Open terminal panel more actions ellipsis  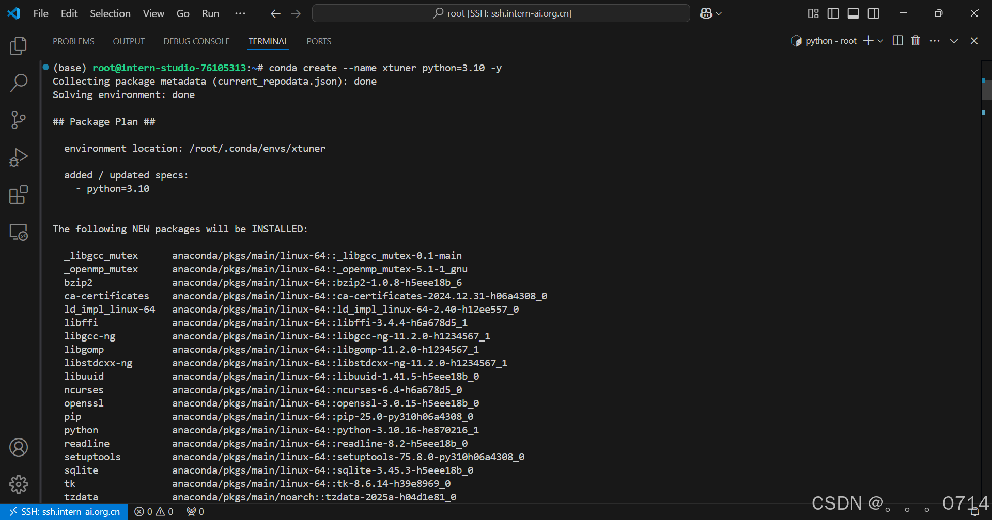935,41
